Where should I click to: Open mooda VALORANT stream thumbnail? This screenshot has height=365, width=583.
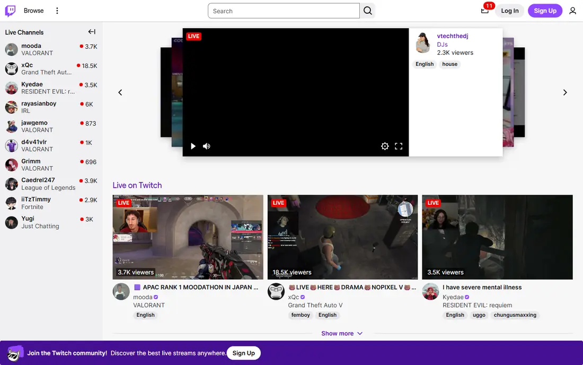point(188,237)
